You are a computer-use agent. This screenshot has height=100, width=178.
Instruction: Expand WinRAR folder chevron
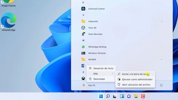[162, 59]
